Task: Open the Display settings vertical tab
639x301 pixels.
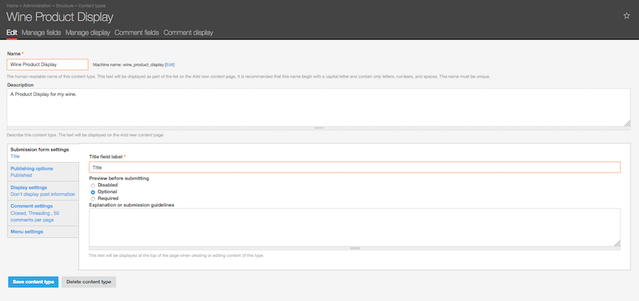Action: (43, 191)
